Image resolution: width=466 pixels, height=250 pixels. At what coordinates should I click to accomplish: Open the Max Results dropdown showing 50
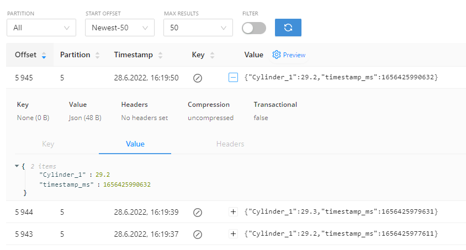198,28
